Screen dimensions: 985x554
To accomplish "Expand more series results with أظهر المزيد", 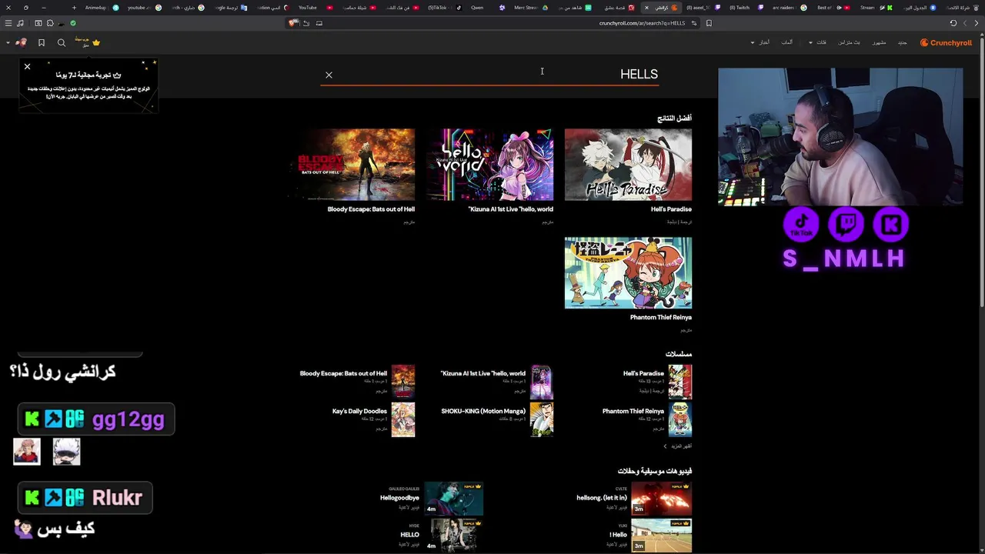I will tap(678, 446).
